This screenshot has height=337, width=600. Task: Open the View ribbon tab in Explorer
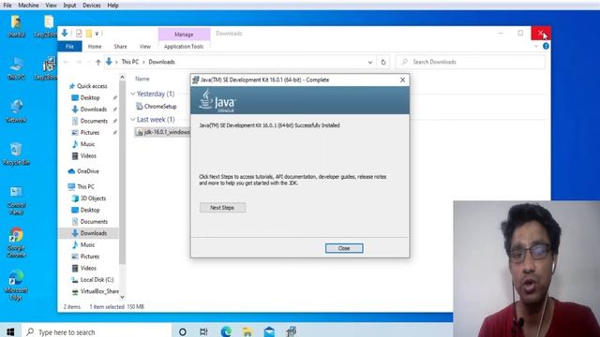point(145,46)
